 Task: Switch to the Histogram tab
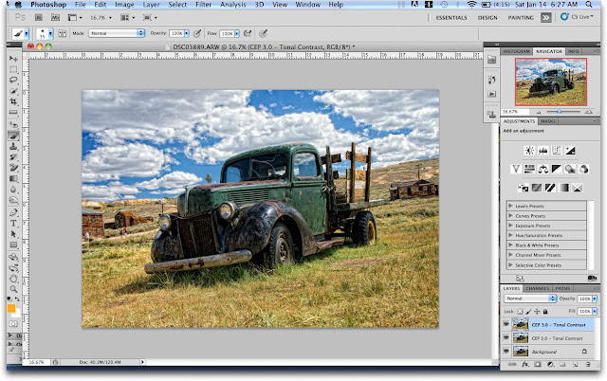pyautogui.click(x=517, y=51)
